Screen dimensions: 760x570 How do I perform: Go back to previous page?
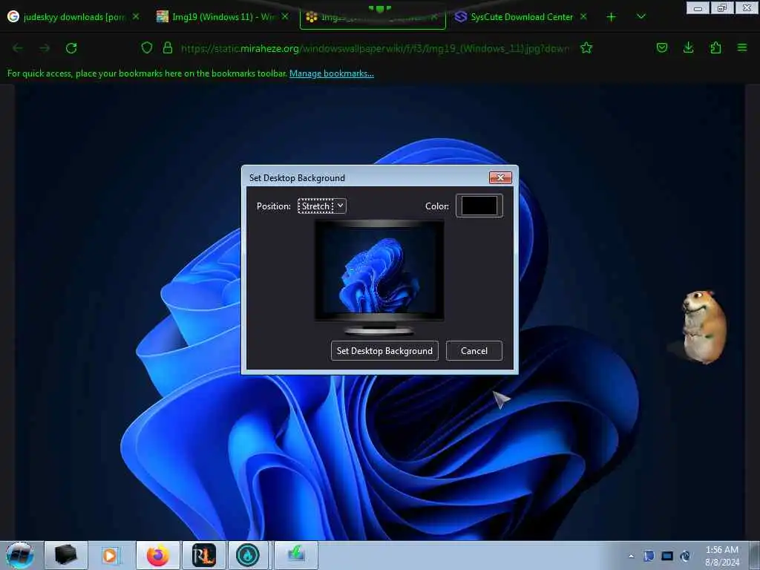[x=18, y=48]
